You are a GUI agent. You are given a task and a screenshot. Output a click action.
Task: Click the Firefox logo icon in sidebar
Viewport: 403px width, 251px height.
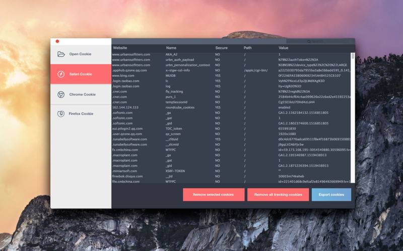pyautogui.click(x=61, y=114)
